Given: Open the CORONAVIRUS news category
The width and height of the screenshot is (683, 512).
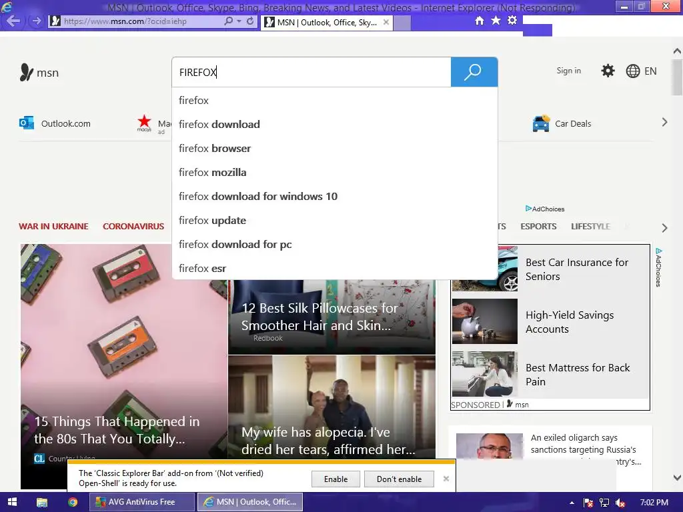Looking at the screenshot, I should 133,227.
